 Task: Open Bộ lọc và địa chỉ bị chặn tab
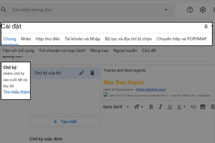pos(128,39)
